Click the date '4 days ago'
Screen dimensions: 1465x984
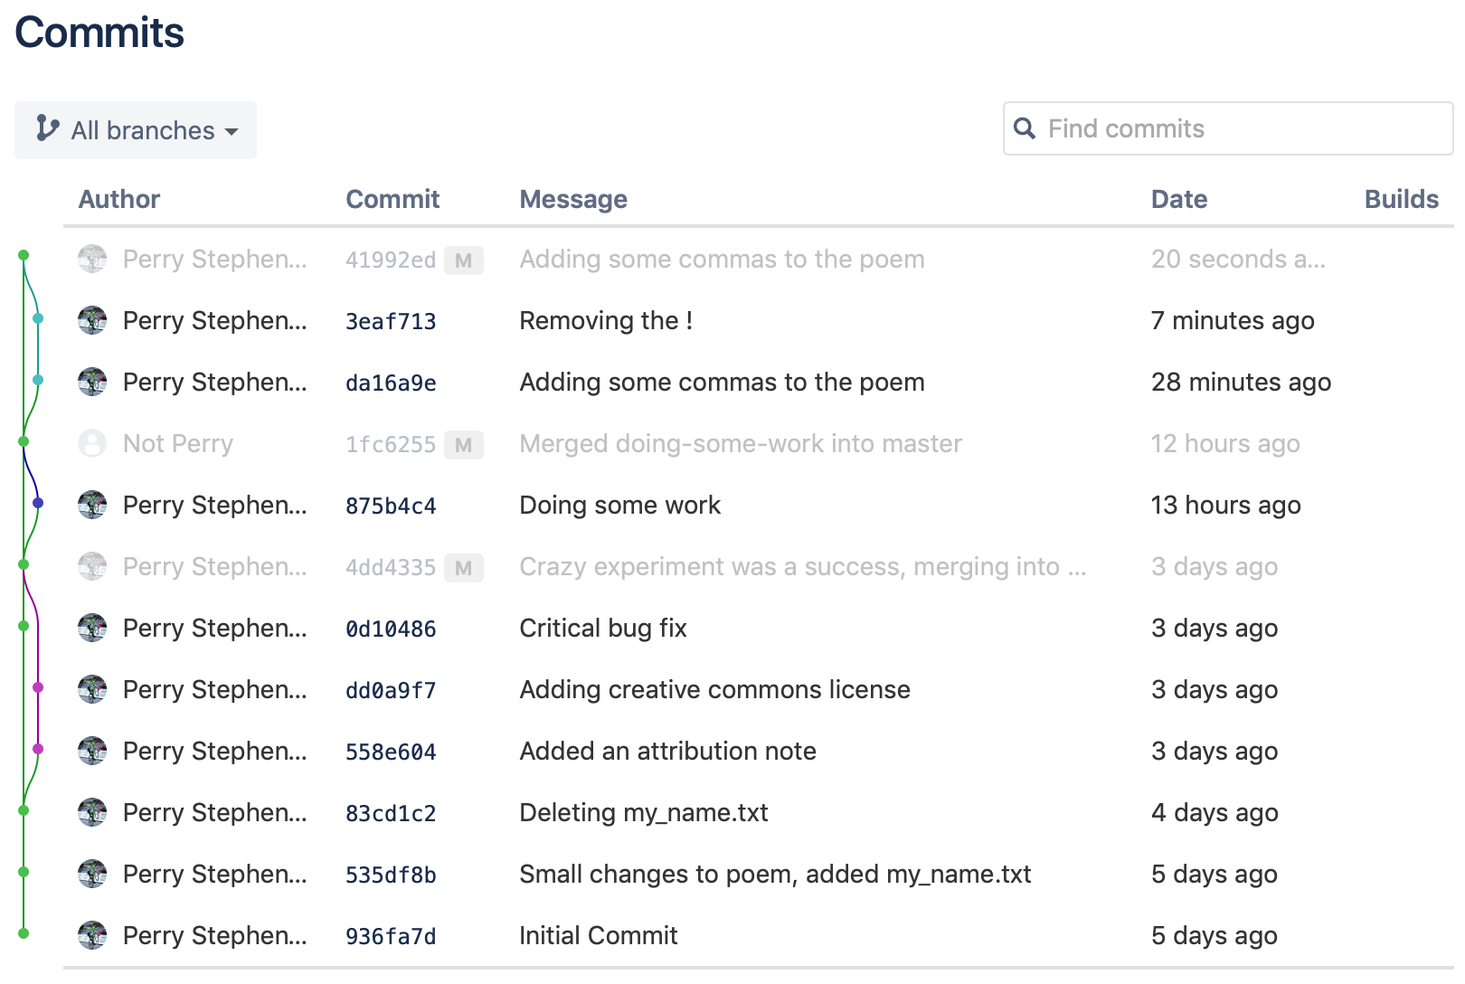click(x=1215, y=813)
